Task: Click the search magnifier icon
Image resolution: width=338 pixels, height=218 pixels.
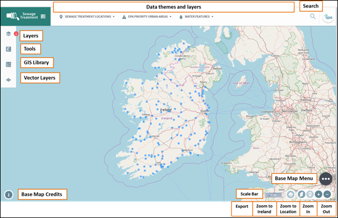Action: click(x=313, y=16)
